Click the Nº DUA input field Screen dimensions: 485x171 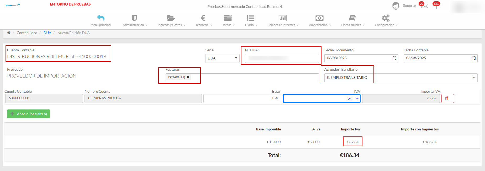coord(282,58)
